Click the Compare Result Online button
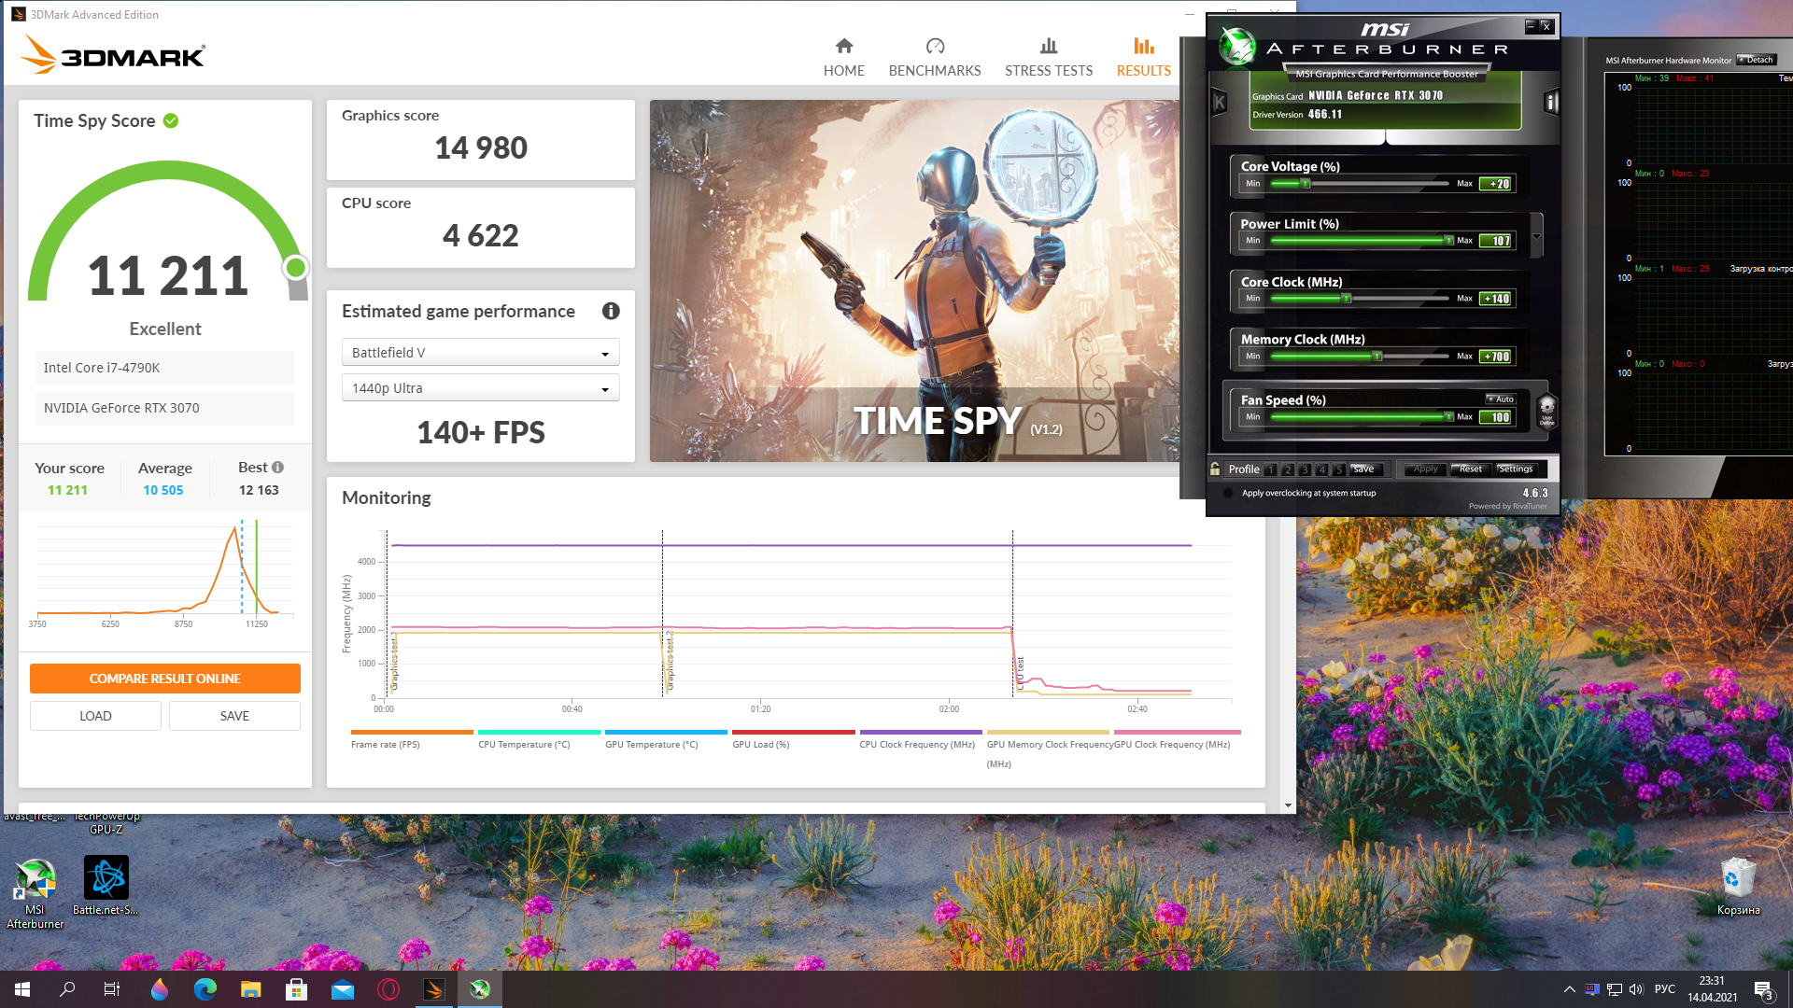Image resolution: width=1793 pixels, height=1008 pixels. (x=165, y=679)
